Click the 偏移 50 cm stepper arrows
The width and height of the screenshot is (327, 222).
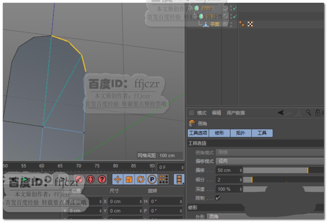[x=241, y=170]
